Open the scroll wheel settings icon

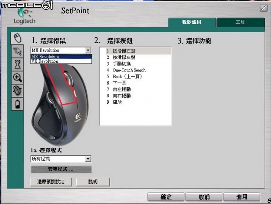pos(17,91)
